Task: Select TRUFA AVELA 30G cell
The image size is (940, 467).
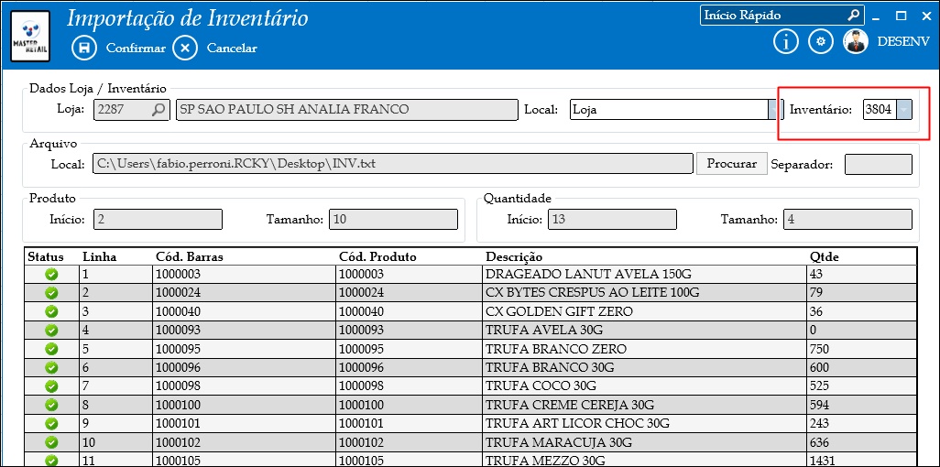Action: tap(644, 331)
